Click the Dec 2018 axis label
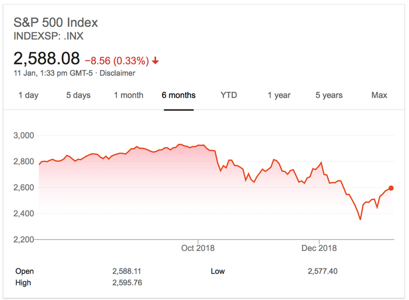The height and width of the screenshot is (300, 409). (x=319, y=248)
